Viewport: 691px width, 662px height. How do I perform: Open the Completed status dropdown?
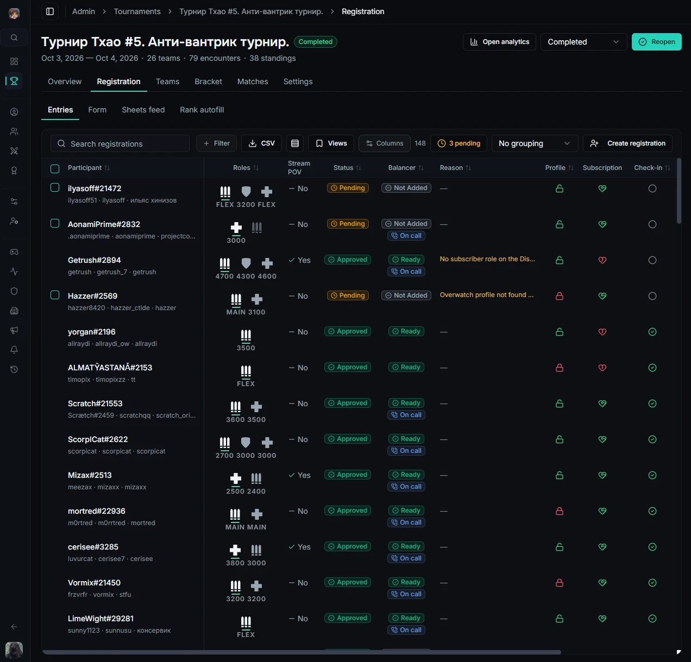pos(584,42)
